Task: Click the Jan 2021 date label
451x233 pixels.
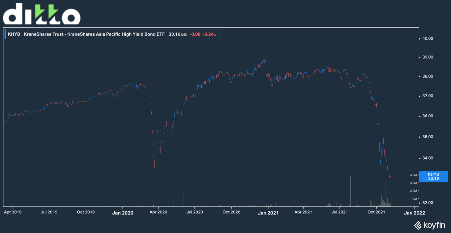Action: [268, 213]
